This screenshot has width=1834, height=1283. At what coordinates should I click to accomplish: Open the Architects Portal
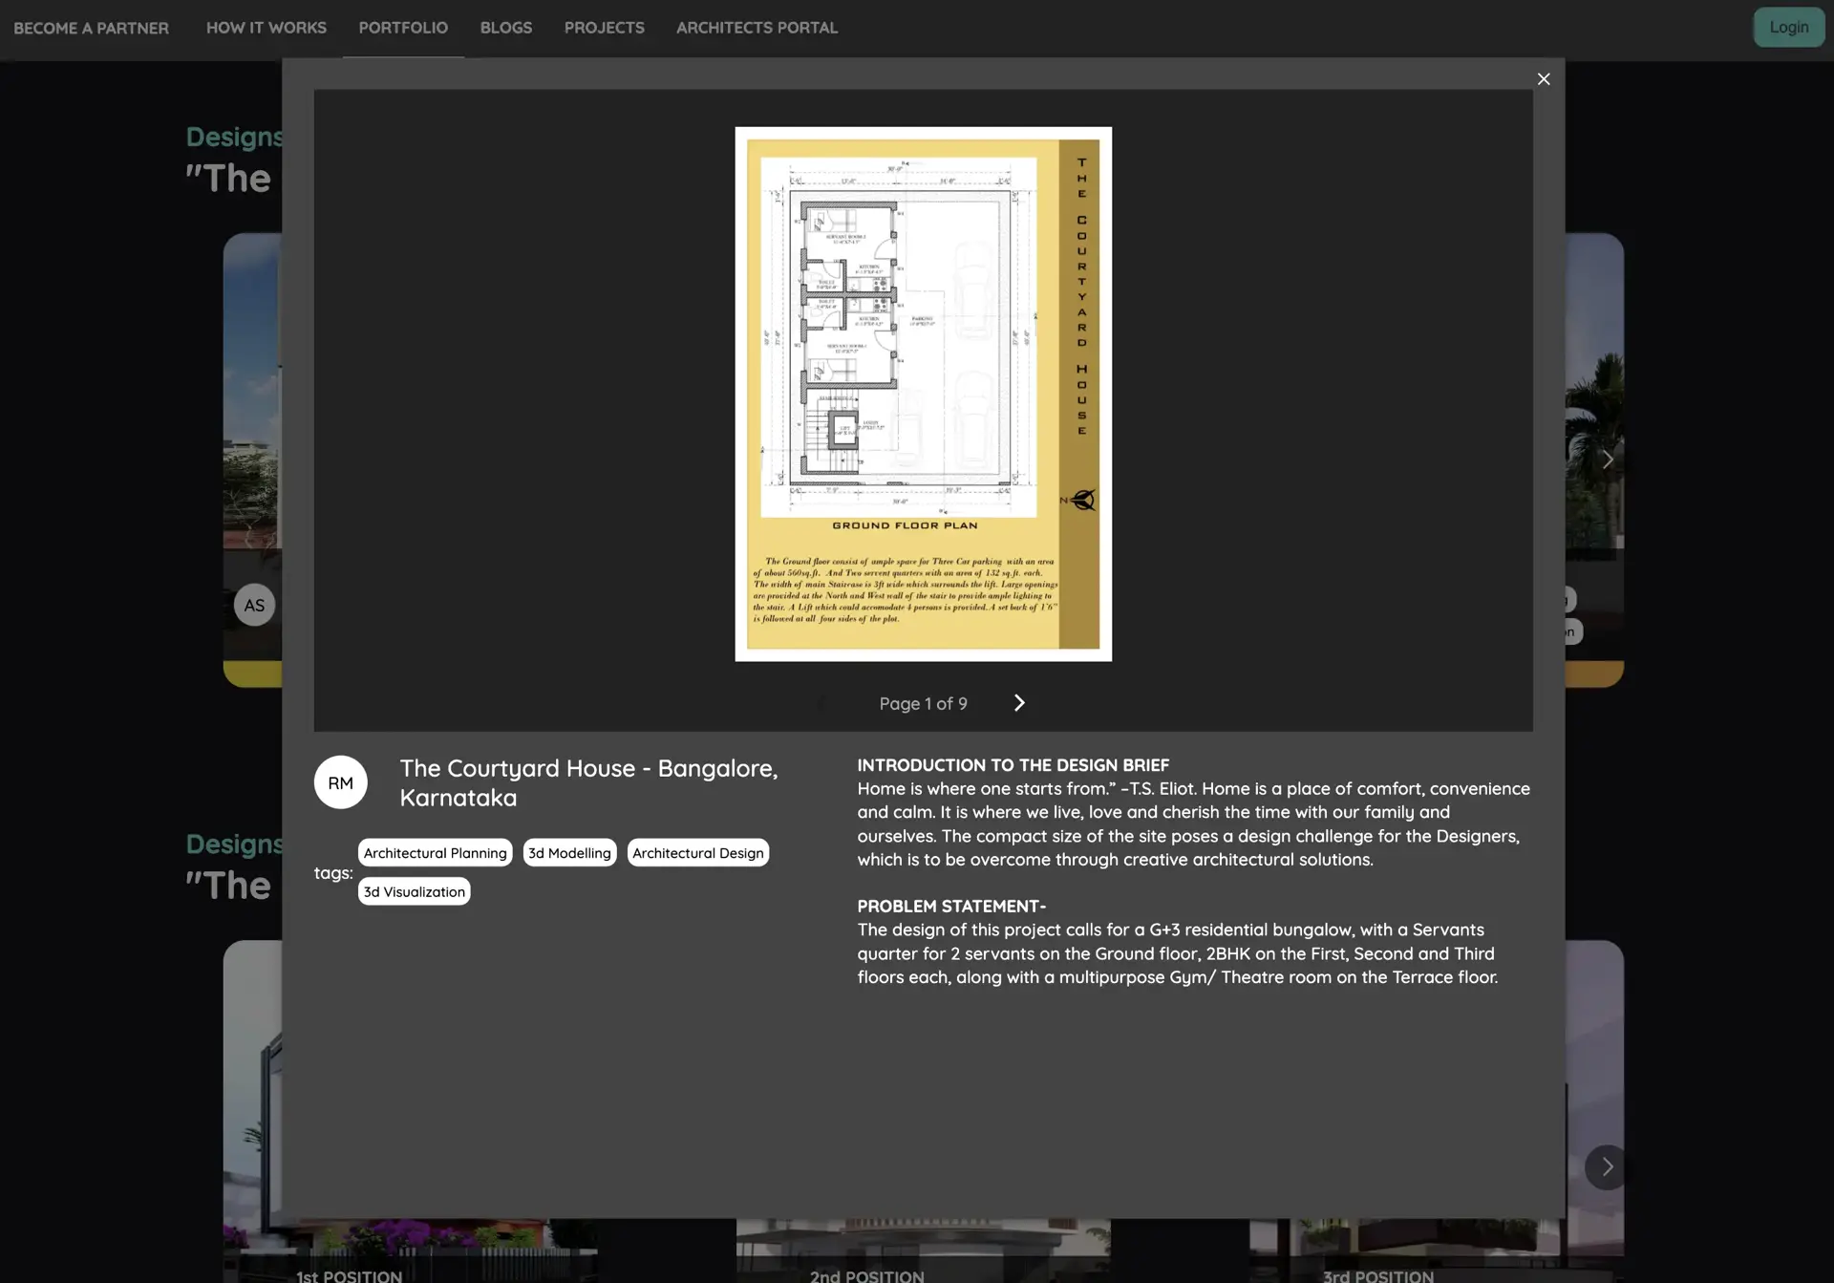pyautogui.click(x=757, y=28)
